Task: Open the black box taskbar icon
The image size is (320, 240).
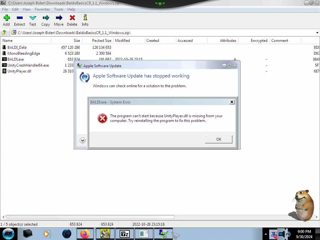Action: pyautogui.click(x=27, y=234)
